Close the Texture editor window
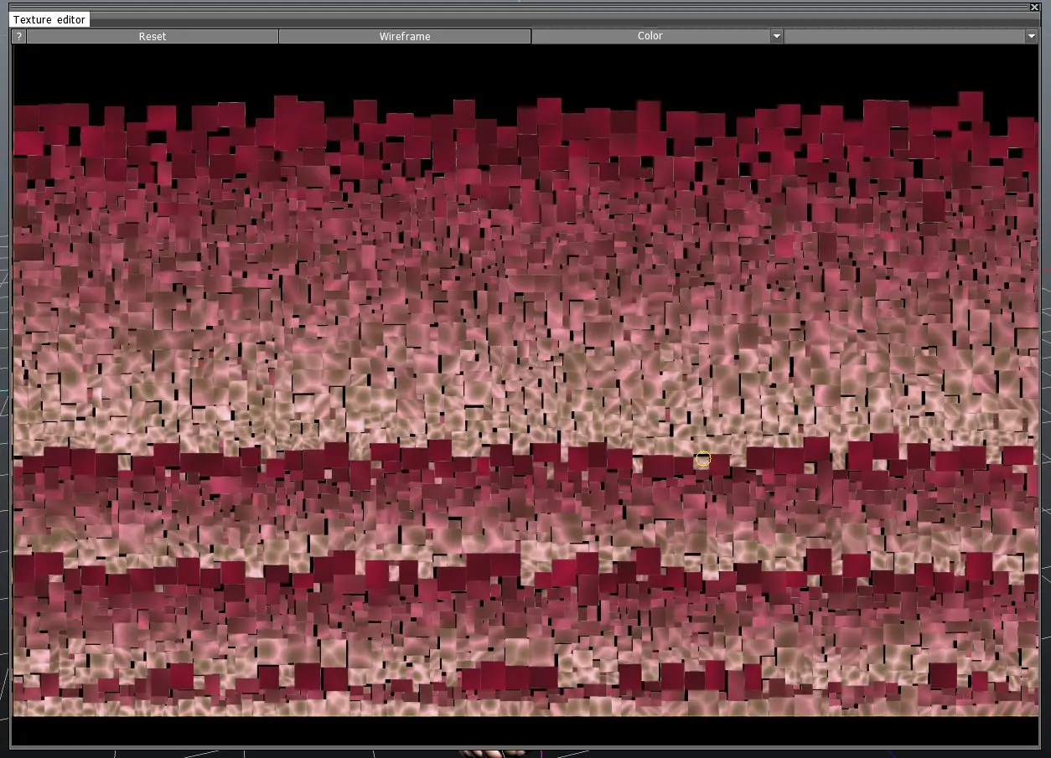Viewport: 1051px width, 758px height. [1034, 7]
